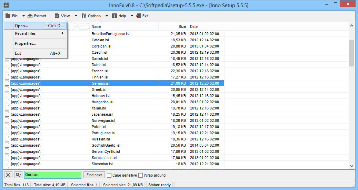Screen dimensions: 358x190
Task: Click file icon of Russian.isl row
Action: pyautogui.click(x=7, y=139)
